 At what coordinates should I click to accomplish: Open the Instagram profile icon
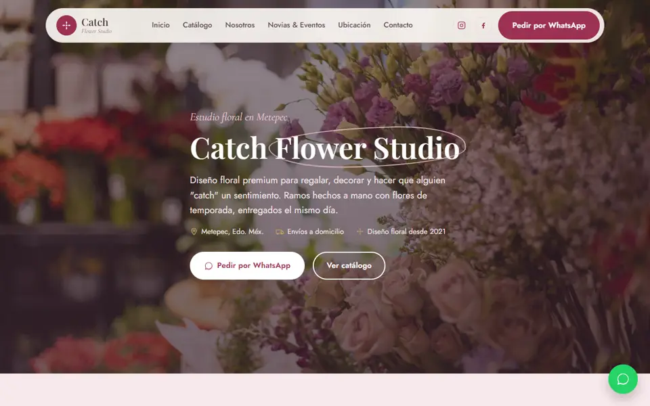pyautogui.click(x=461, y=25)
